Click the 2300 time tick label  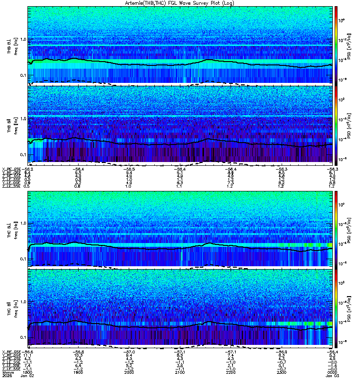282,372
